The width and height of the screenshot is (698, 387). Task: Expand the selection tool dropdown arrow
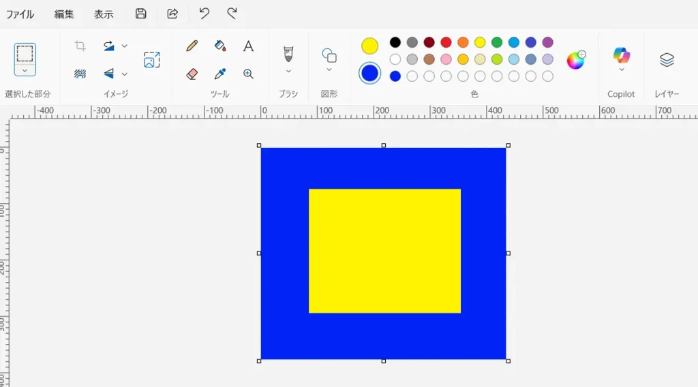[x=25, y=70]
